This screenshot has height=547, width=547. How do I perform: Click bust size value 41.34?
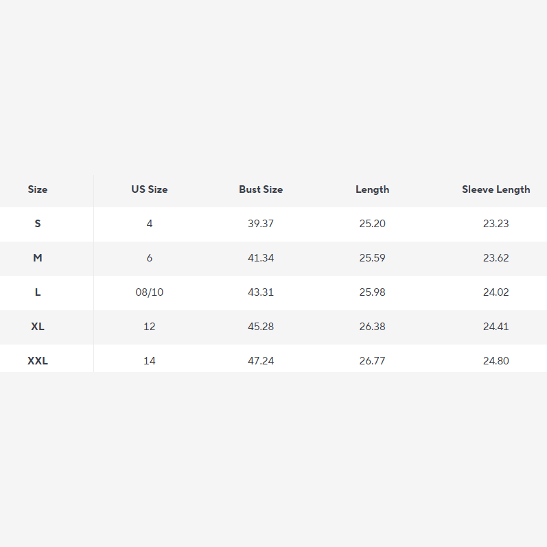click(261, 258)
